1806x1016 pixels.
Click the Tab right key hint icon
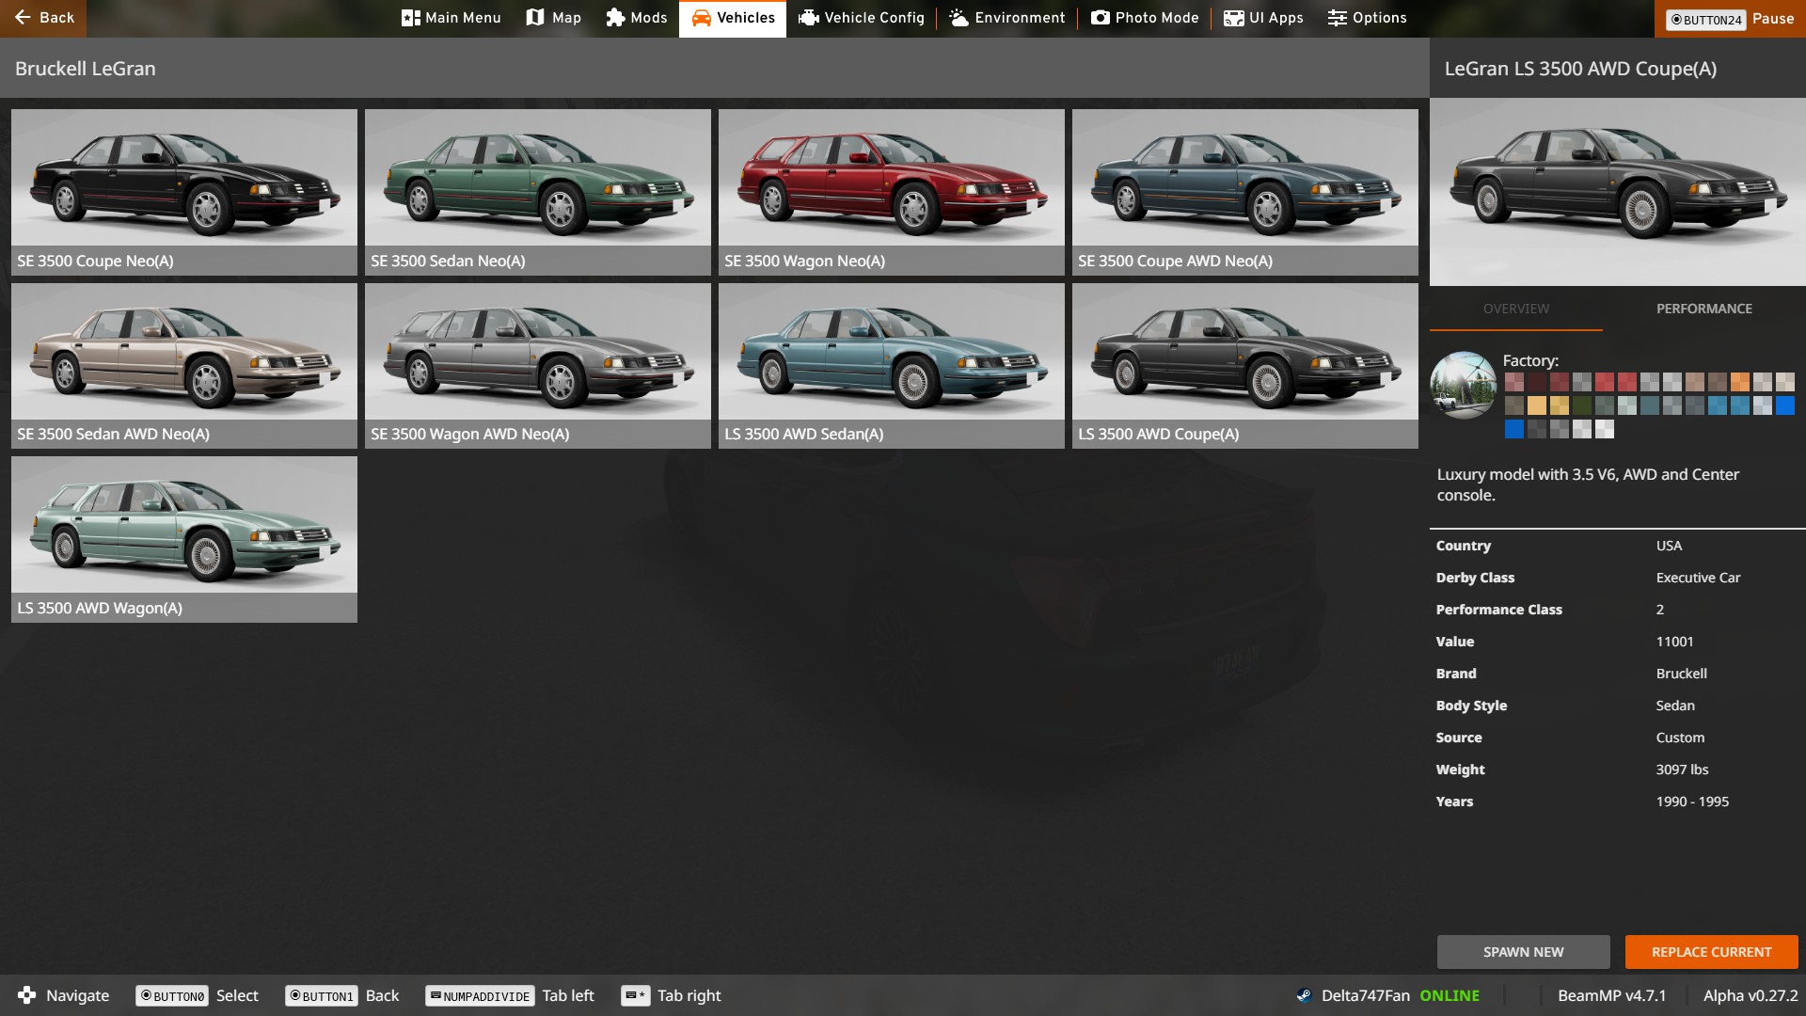pyautogui.click(x=635, y=995)
